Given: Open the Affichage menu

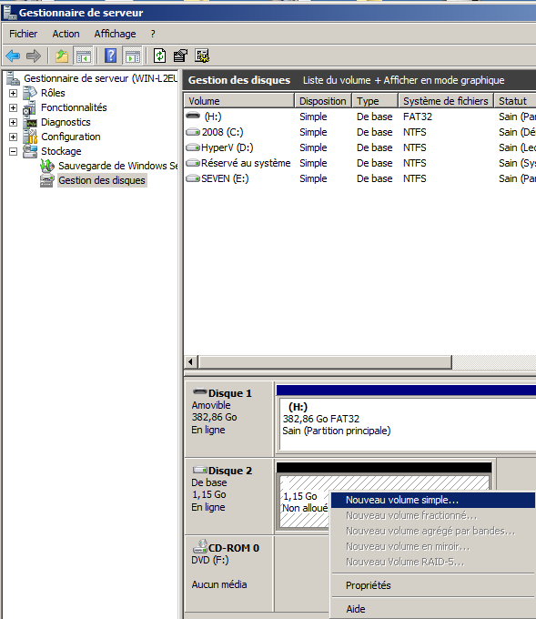Looking at the screenshot, I should (x=115, y=34).
